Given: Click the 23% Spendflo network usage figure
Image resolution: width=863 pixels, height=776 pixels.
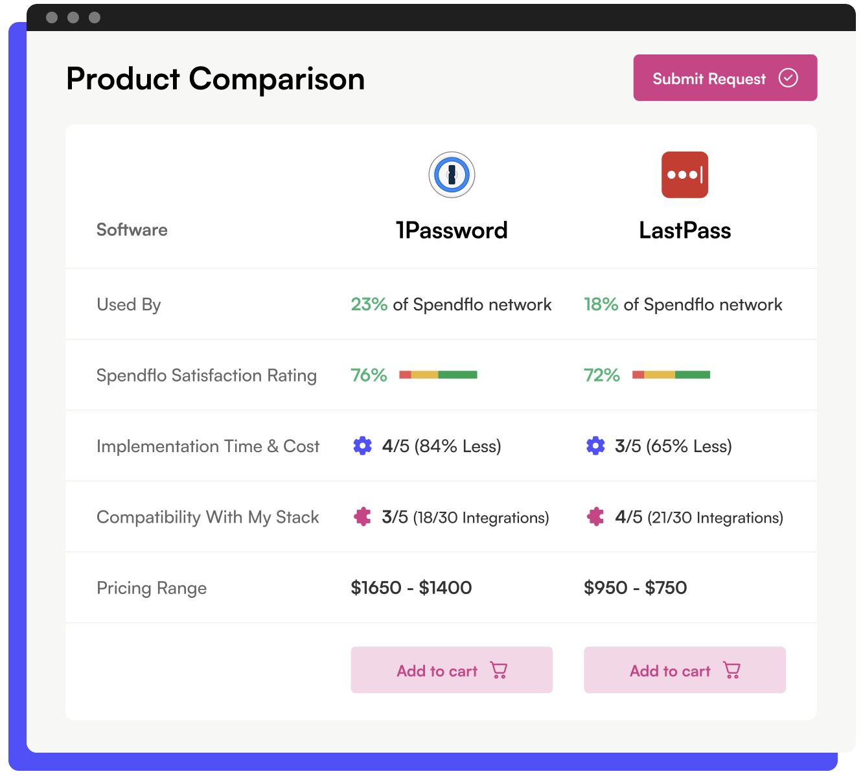Looking at the screenshot, I should (369, 304).
